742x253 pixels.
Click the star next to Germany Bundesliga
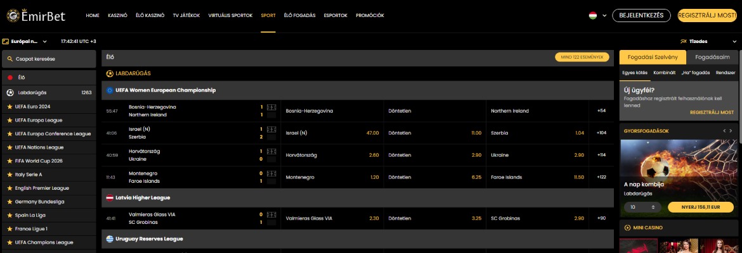point(10,202)
